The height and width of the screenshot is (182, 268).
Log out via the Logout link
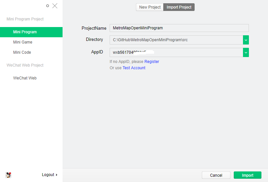point(50,175)
